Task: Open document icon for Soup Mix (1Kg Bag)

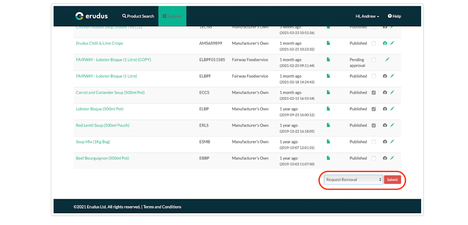Action: [328, 141]
